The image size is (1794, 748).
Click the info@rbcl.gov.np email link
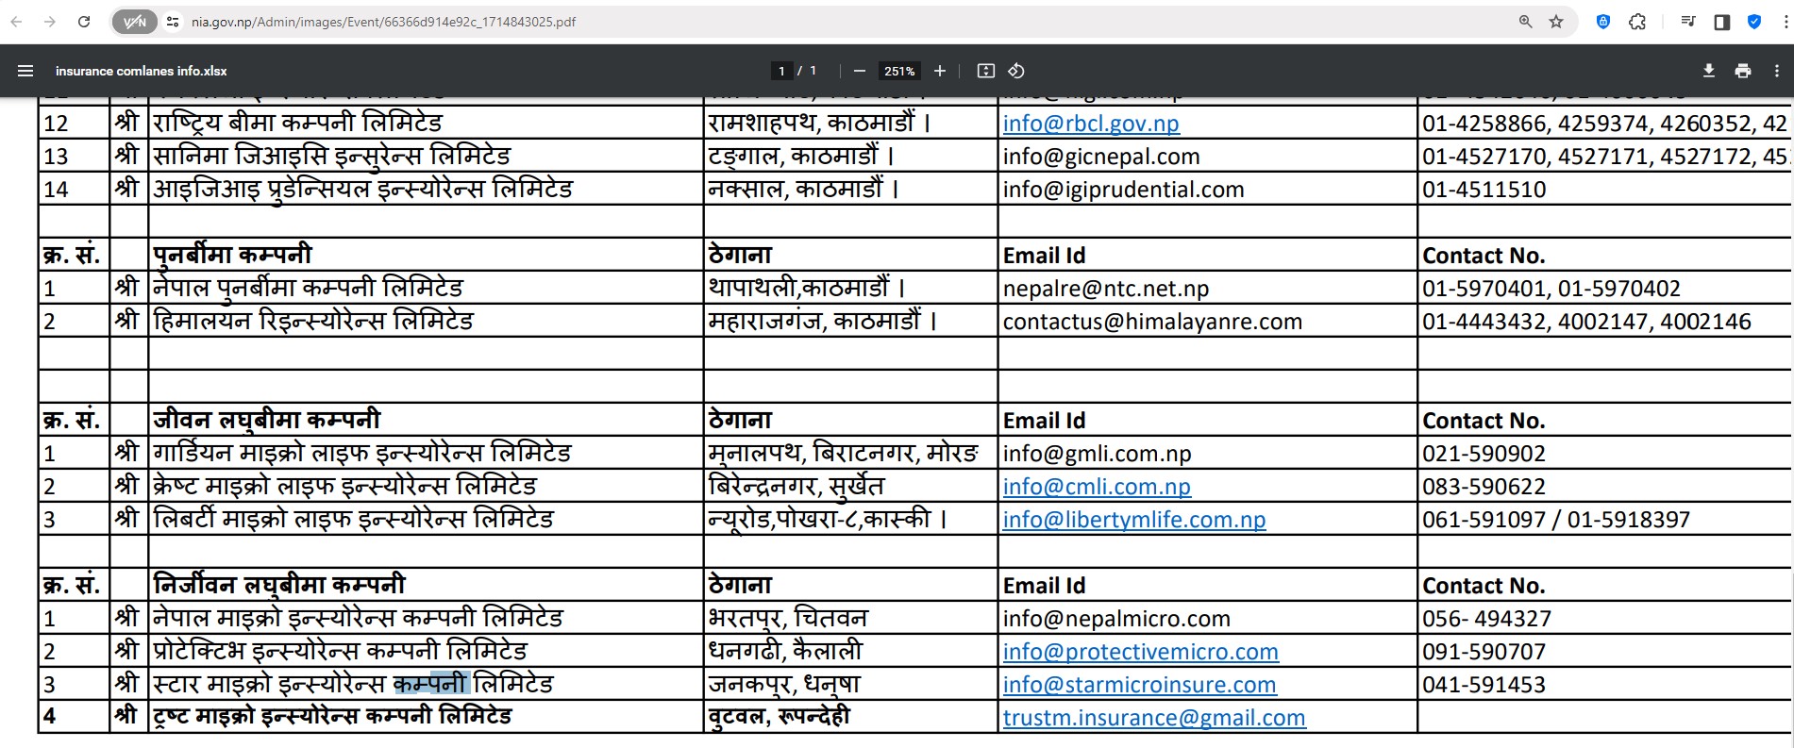click(x=1090, y=124)
